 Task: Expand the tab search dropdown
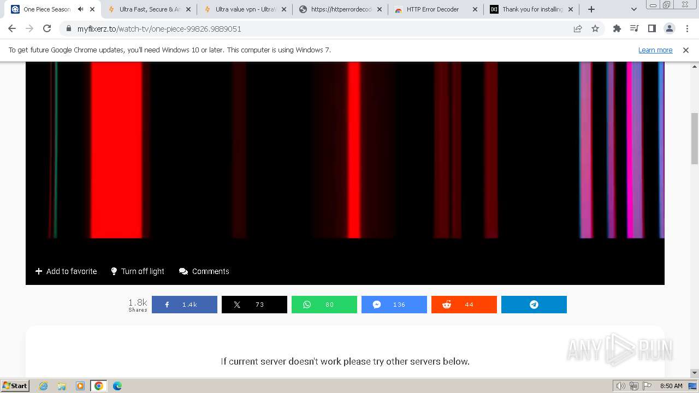pyautogui.click(x=634, y=9)
